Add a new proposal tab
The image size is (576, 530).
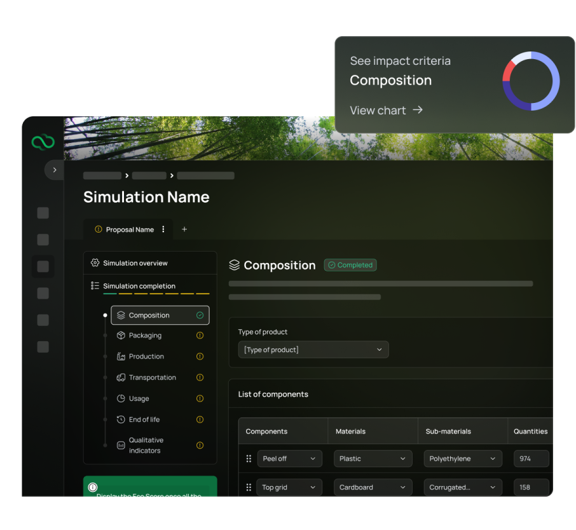(184, 229)
